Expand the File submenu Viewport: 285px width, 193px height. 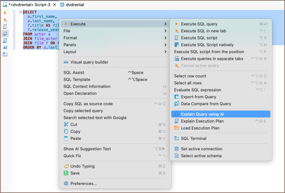click(x=114, y=31)
